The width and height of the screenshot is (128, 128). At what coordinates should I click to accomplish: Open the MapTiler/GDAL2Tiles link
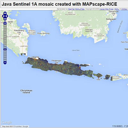pos(76,9)
